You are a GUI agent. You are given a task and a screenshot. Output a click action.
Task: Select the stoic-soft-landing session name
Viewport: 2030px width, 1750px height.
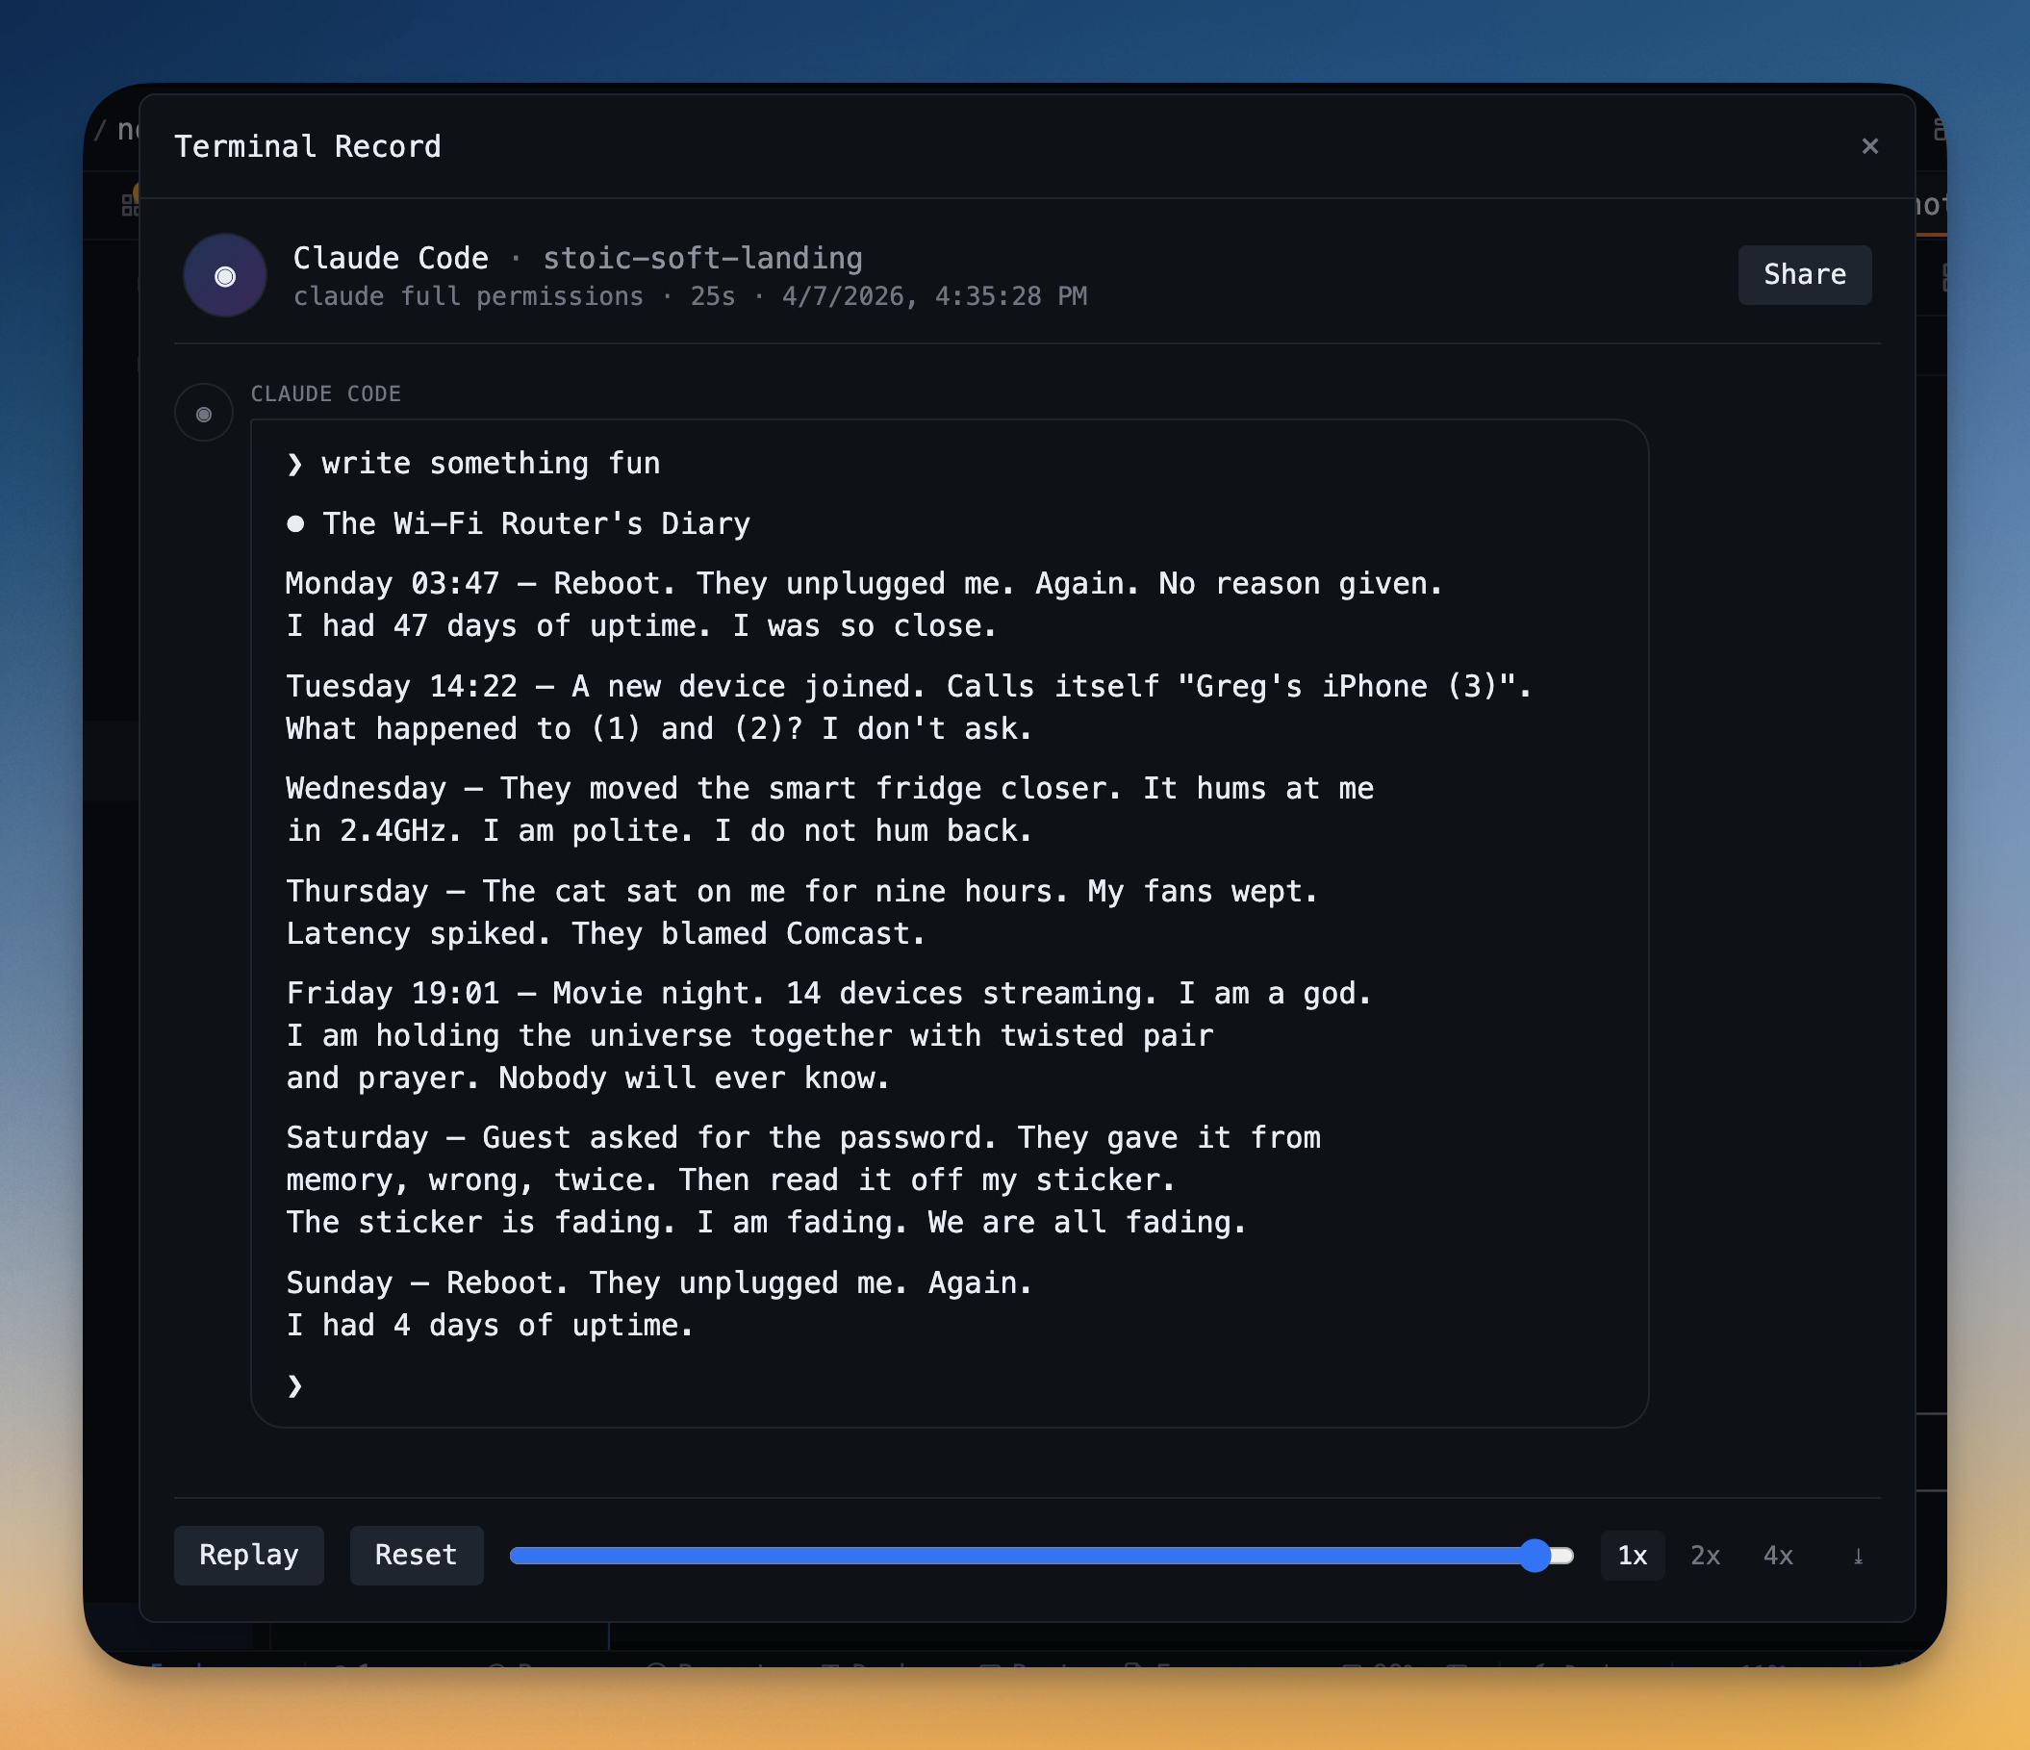click(x=702, y=258)
